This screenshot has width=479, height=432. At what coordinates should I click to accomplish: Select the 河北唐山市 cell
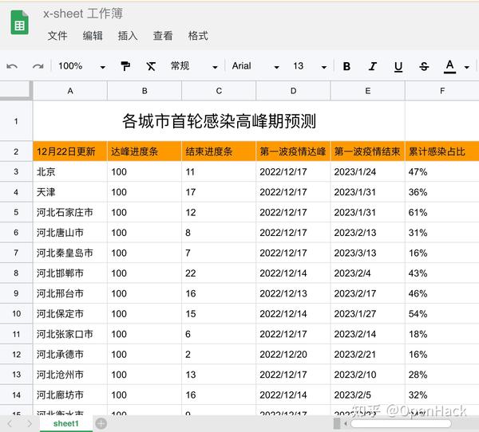coord(70,233)
